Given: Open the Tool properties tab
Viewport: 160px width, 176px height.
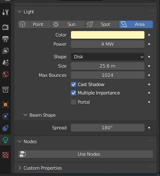Looking at the screenshot, I should [x=5, y=12].
